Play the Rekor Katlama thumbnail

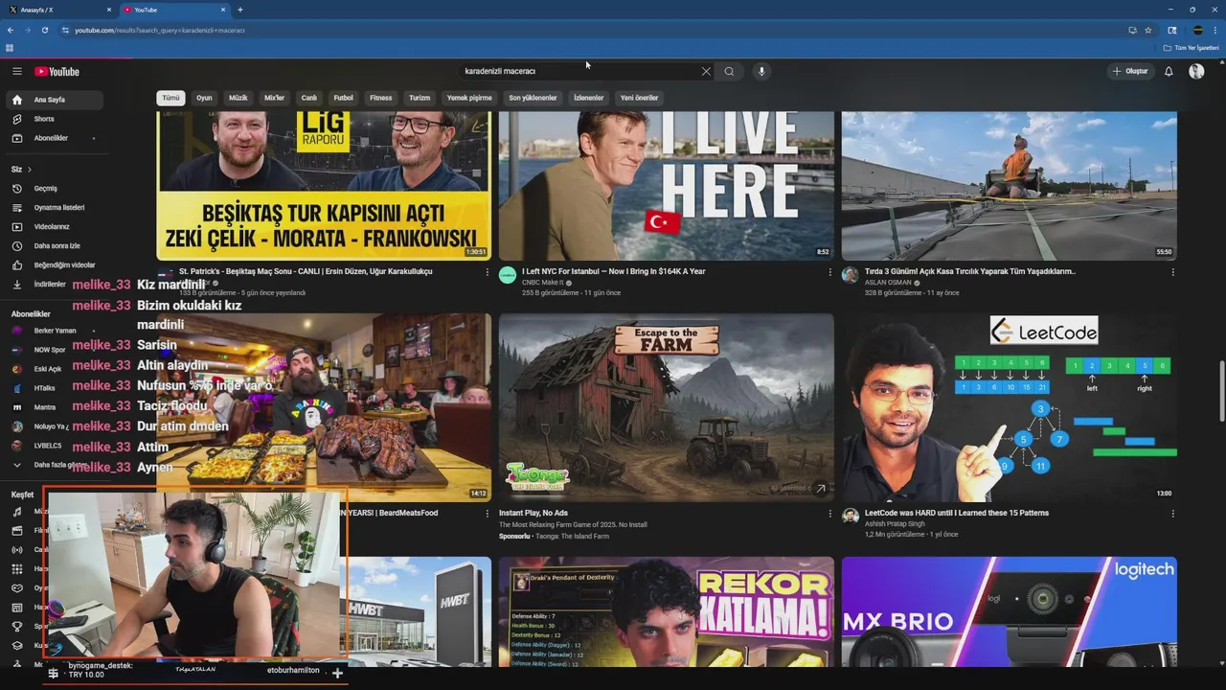point(666,612)
